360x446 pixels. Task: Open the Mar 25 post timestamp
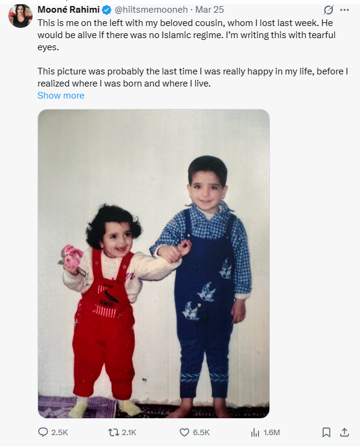(x=210, y=10)
